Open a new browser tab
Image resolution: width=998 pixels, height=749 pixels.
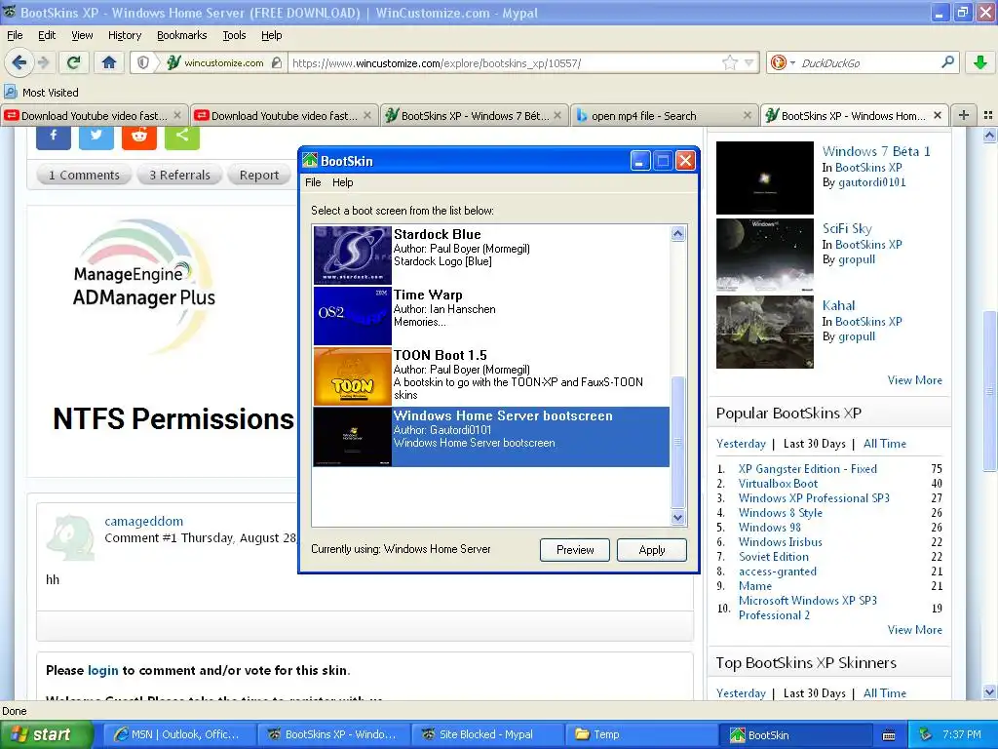coord(964,115)
